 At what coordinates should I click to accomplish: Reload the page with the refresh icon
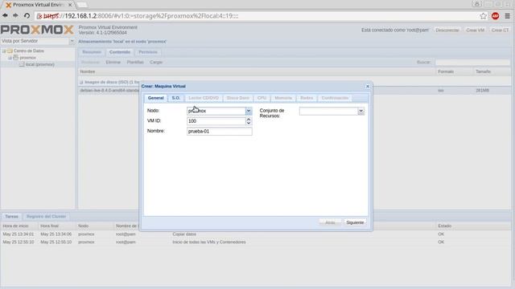pyautogui.click(x=27, y=16)
